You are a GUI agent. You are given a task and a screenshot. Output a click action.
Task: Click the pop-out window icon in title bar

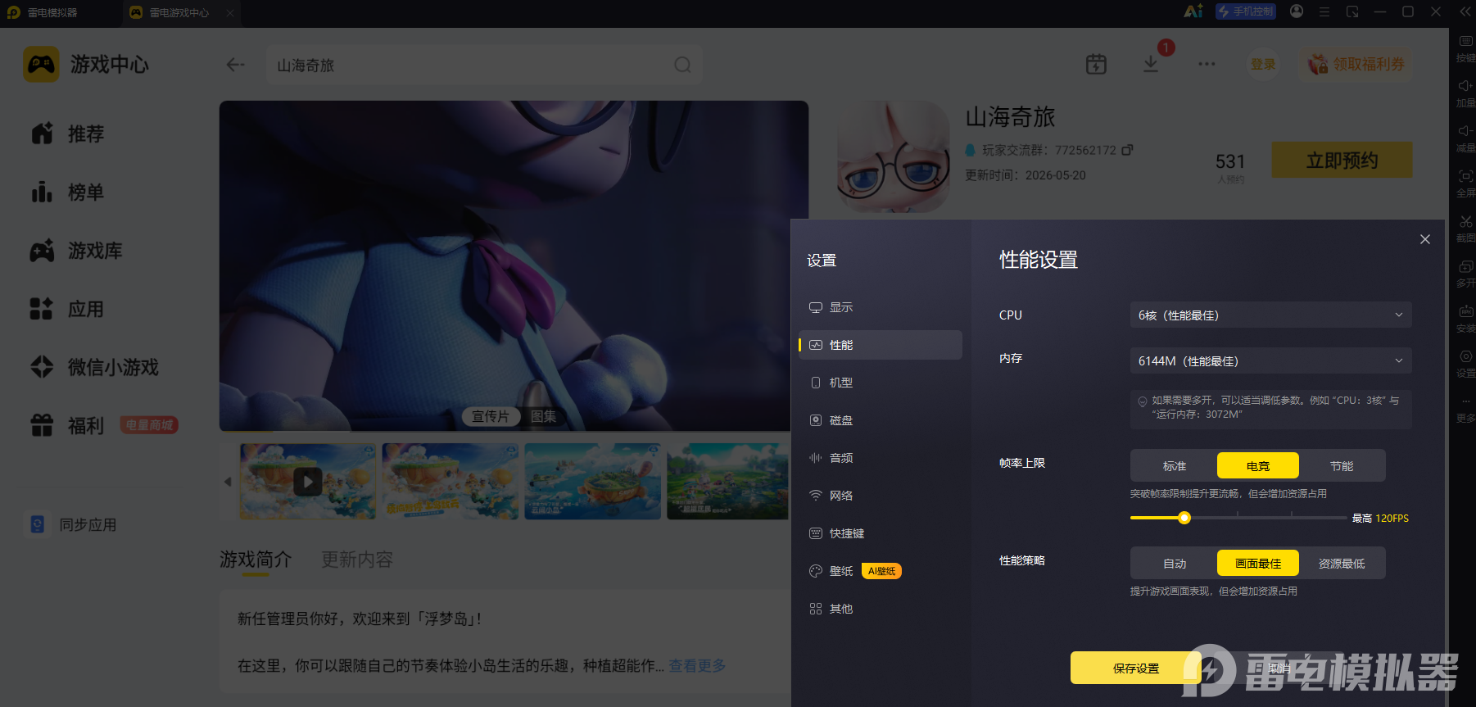(x=1352, y=11)
